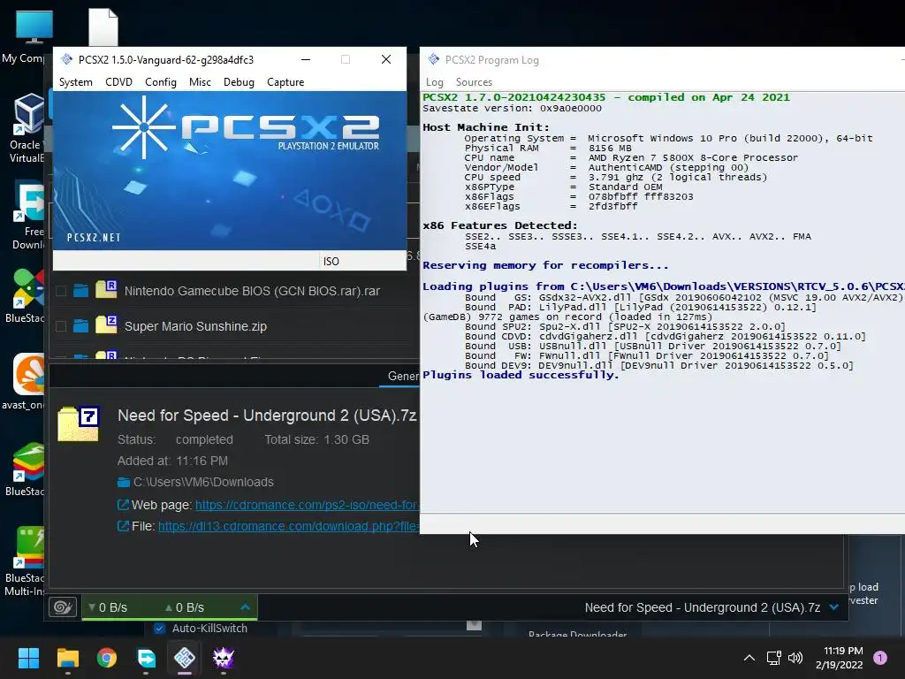Open the Capture menu in PCSX2
Viewport: 905px width, 679px height.
[285, 82]
